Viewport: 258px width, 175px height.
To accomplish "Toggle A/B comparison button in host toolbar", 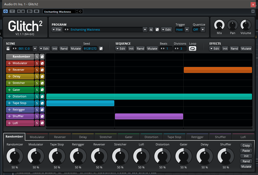I will (x=30, y=11).
